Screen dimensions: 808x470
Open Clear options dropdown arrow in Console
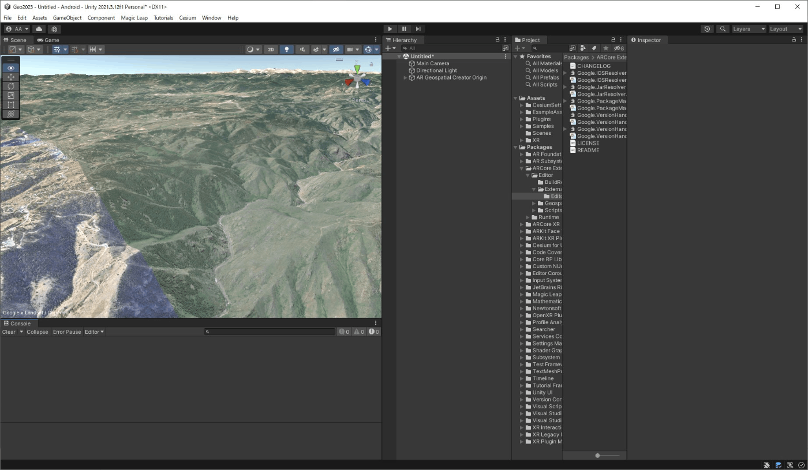(21, 332)
